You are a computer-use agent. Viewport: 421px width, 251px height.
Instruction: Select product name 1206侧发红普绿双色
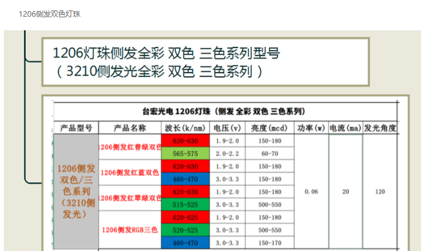(x=130, y=147)
